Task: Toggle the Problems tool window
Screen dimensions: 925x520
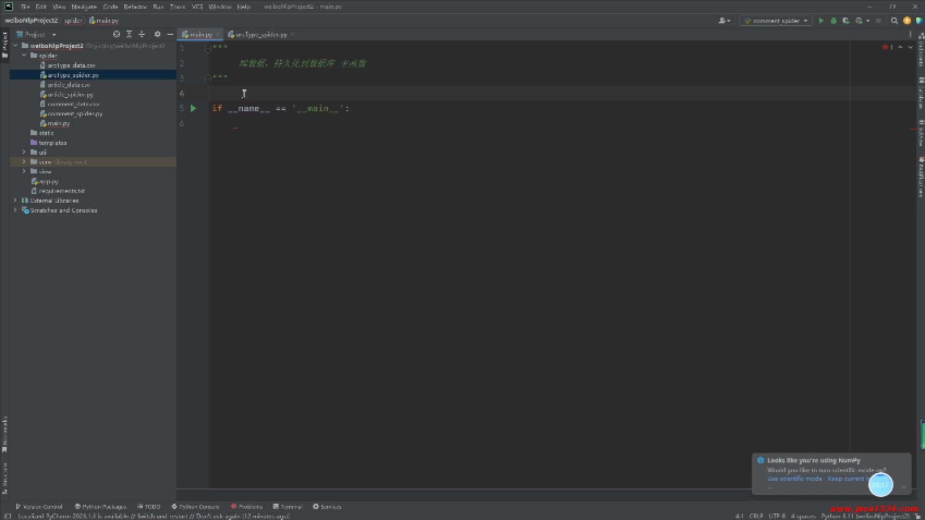Action: 247,507
